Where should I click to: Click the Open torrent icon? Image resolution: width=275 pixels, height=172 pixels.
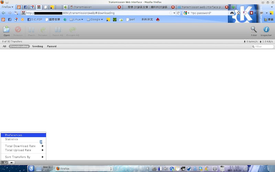(7, 31)
